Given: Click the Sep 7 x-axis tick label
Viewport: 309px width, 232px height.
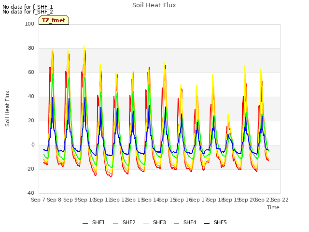Looking at the screenshot, I should coord(38,200).
